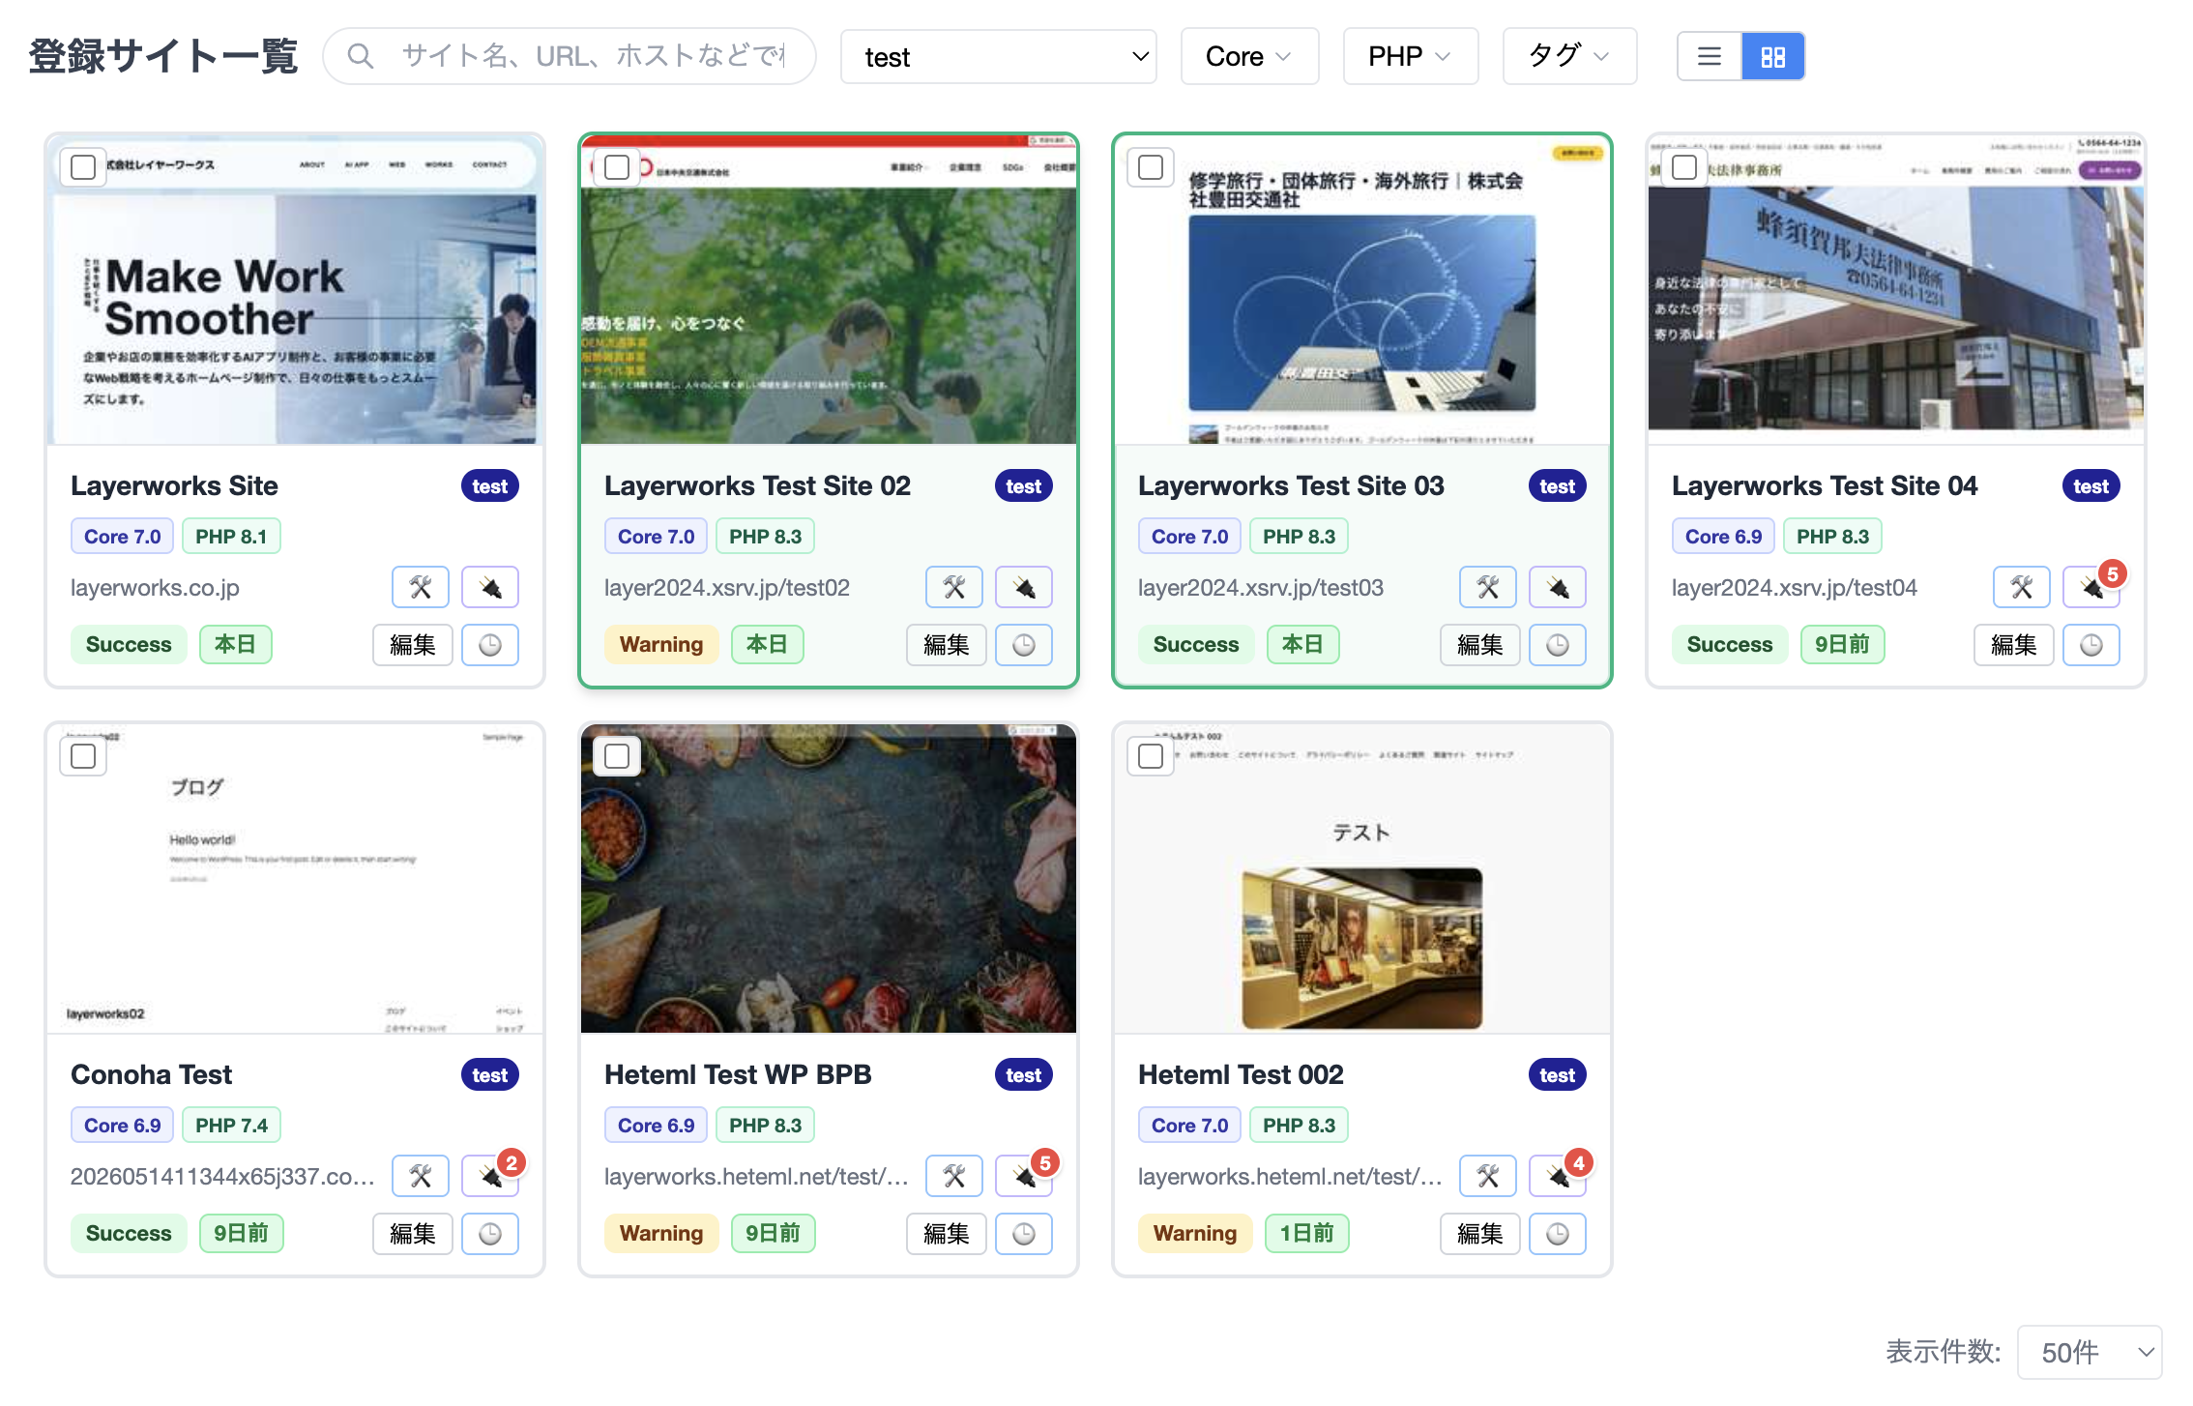Image resolution: width=2193 pixels, height=1406 pixels.
Task: Click 編集 on Conoha Test card
Action: pyautogui.click(x=413, y=1234)
